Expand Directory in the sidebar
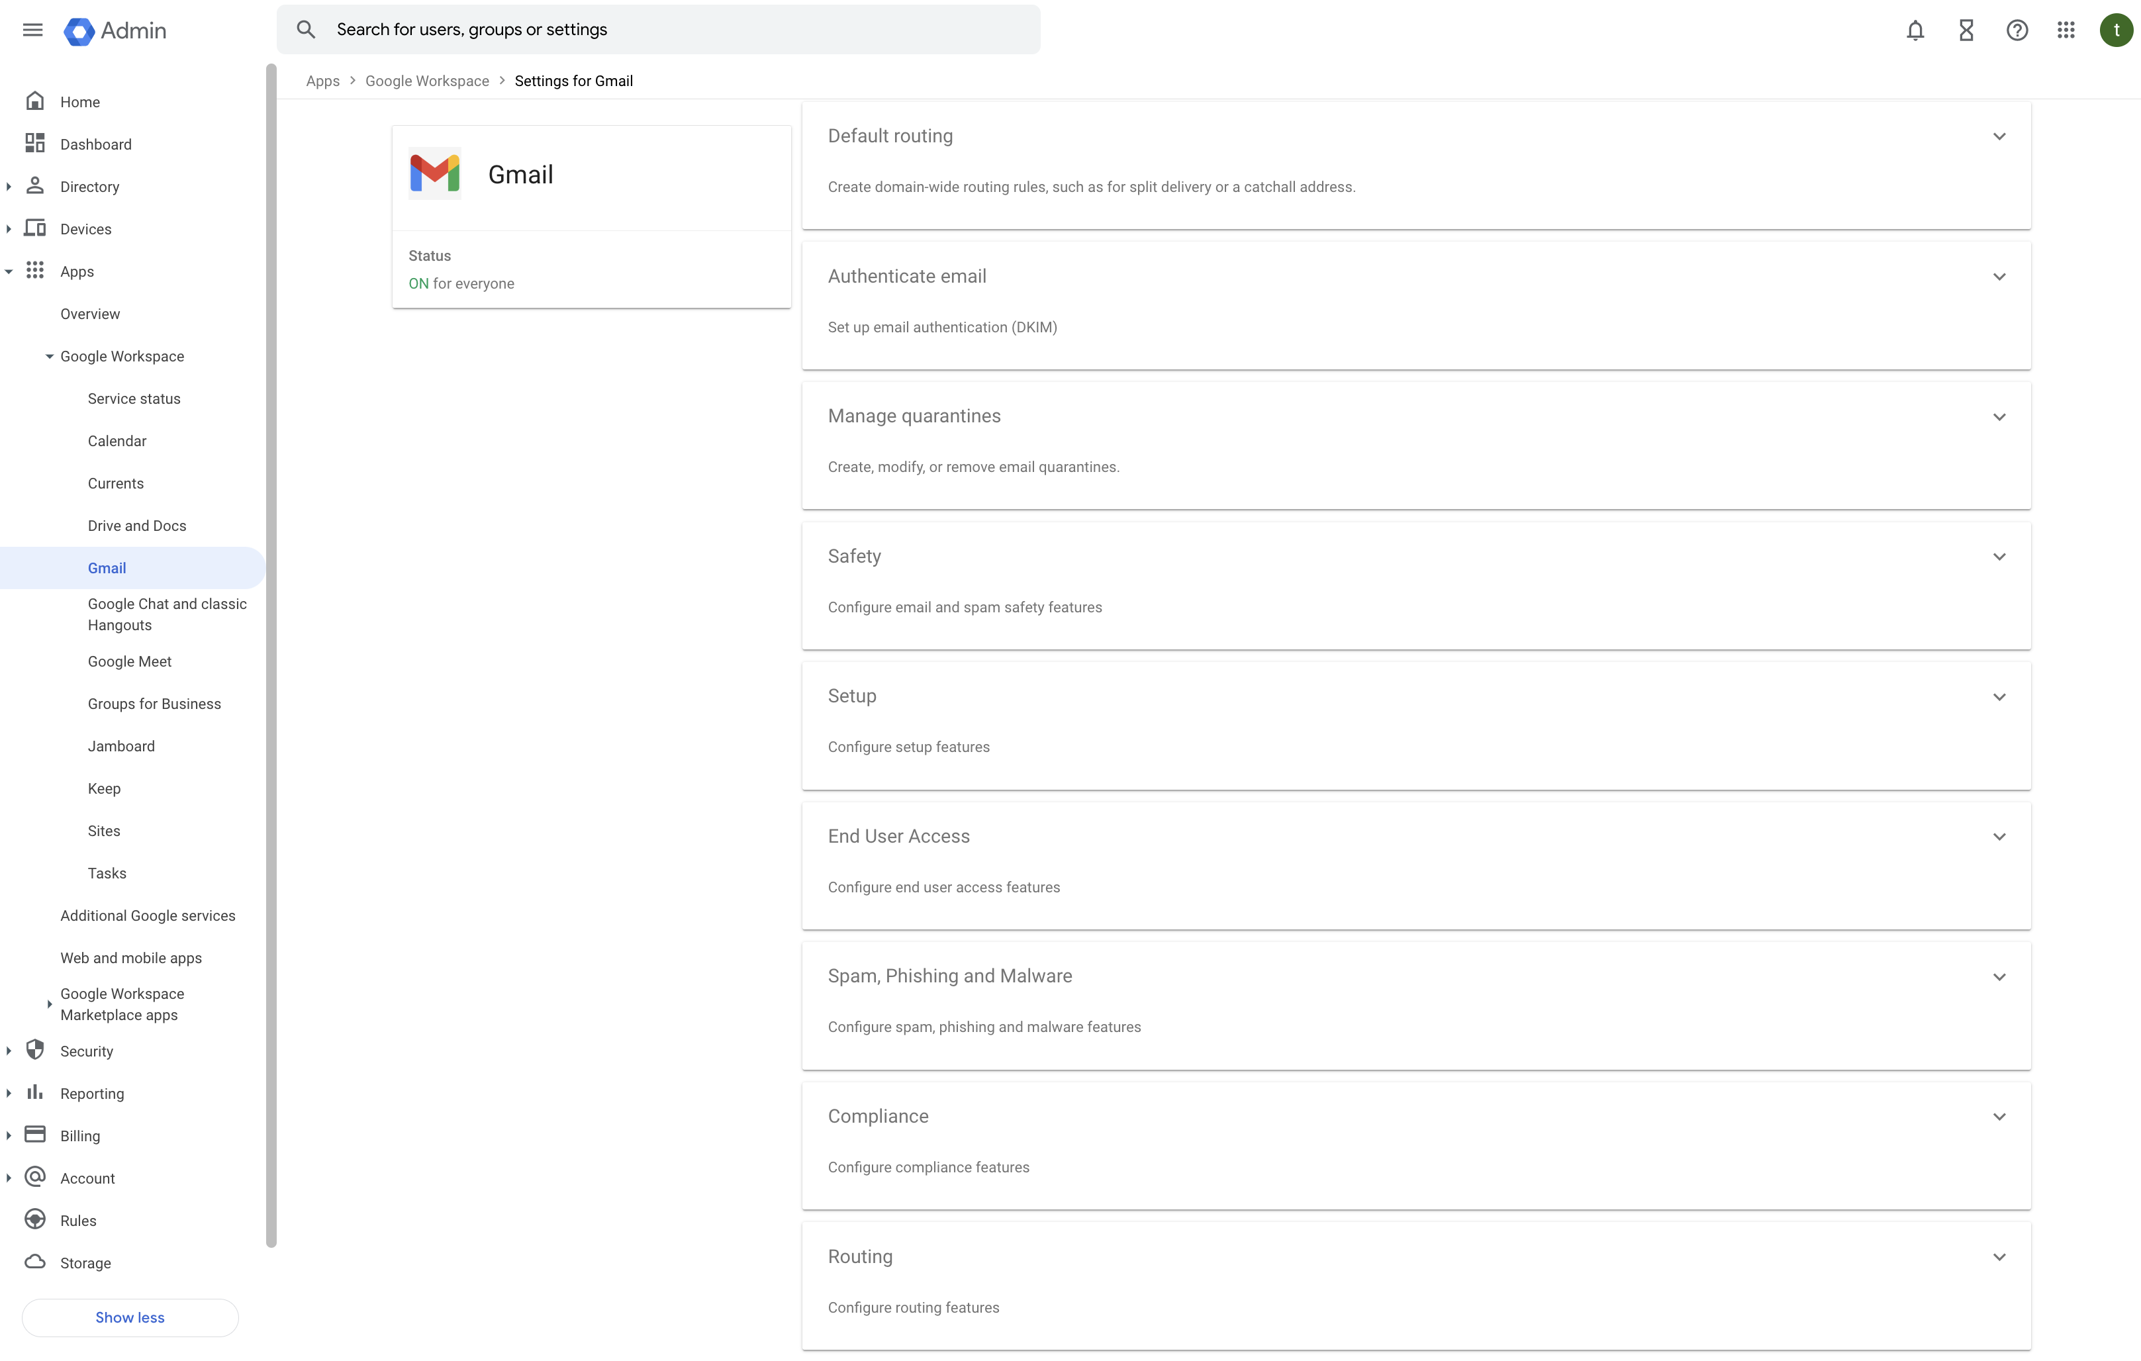The image size is (2141, 1361). (9, 186)
